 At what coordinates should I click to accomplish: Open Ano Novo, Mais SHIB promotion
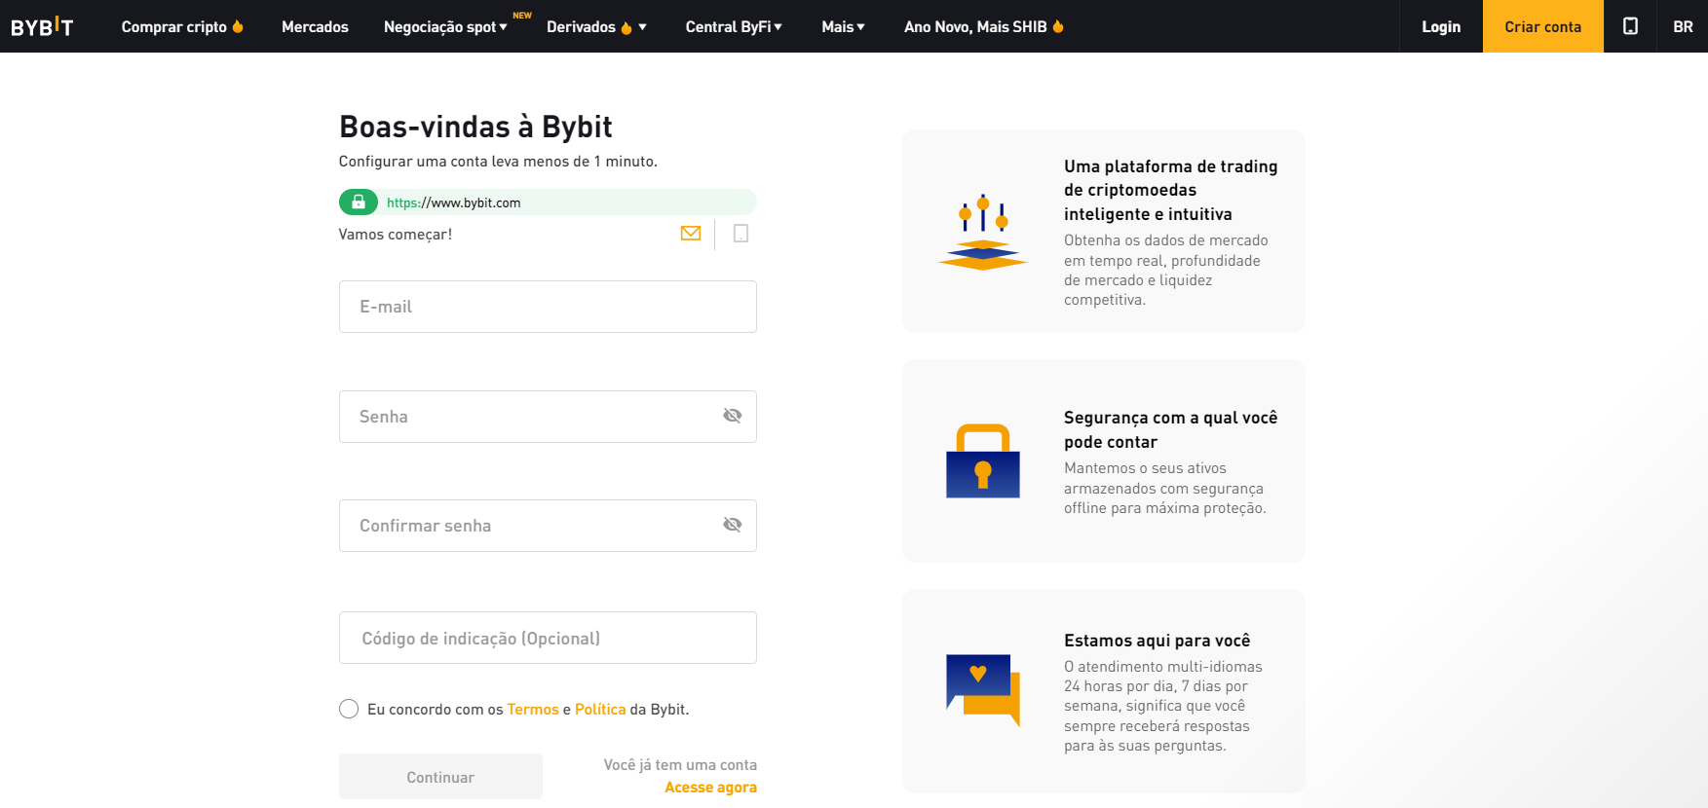click(975, 27)
